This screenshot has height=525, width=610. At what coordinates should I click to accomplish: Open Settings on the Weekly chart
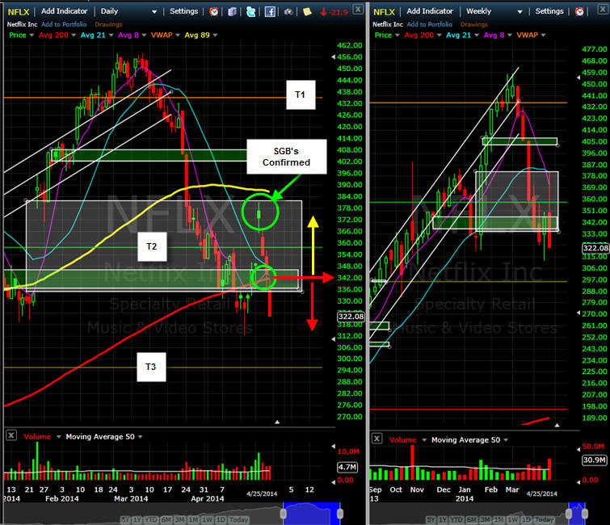549,11
